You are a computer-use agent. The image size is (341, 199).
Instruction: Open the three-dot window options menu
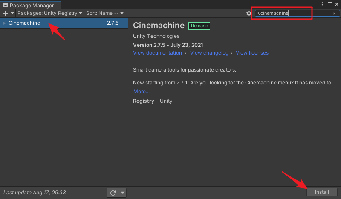click(x=322, y=4)
